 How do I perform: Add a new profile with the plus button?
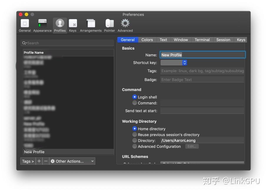coord(39,161)
